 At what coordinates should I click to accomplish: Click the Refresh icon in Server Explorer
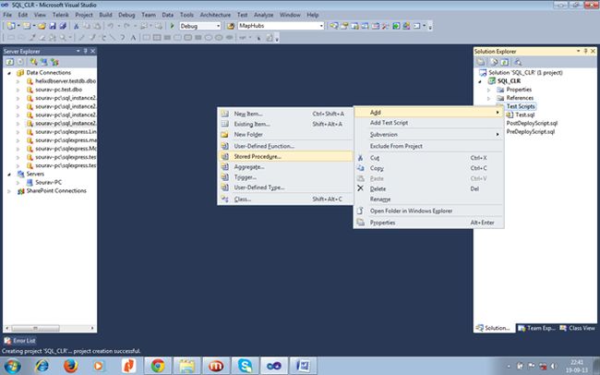10,62
